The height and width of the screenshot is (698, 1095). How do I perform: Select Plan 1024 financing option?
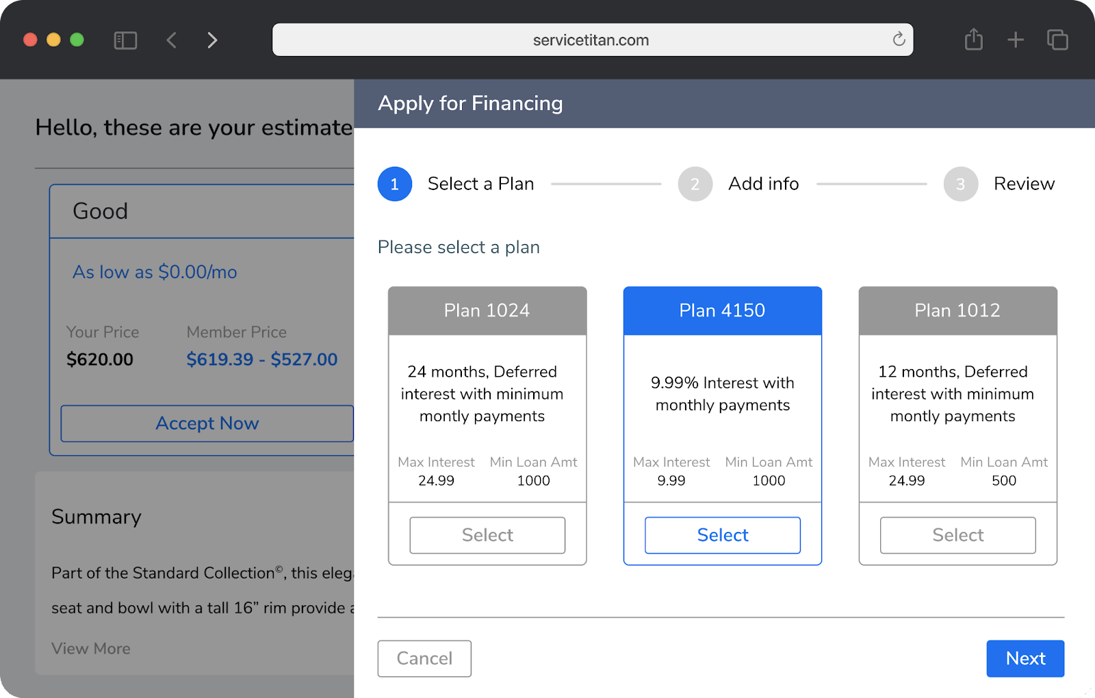pos(487,535)
